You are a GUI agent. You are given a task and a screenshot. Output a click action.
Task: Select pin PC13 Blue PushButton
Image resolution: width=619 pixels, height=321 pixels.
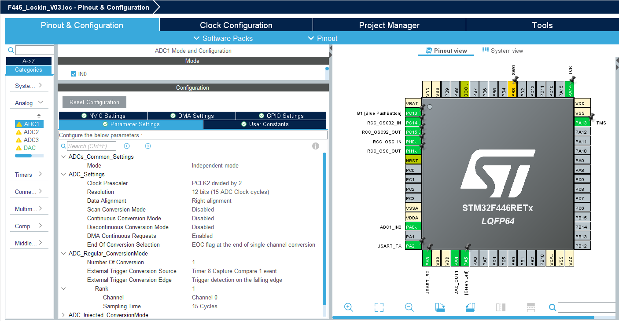pos(413,113)
